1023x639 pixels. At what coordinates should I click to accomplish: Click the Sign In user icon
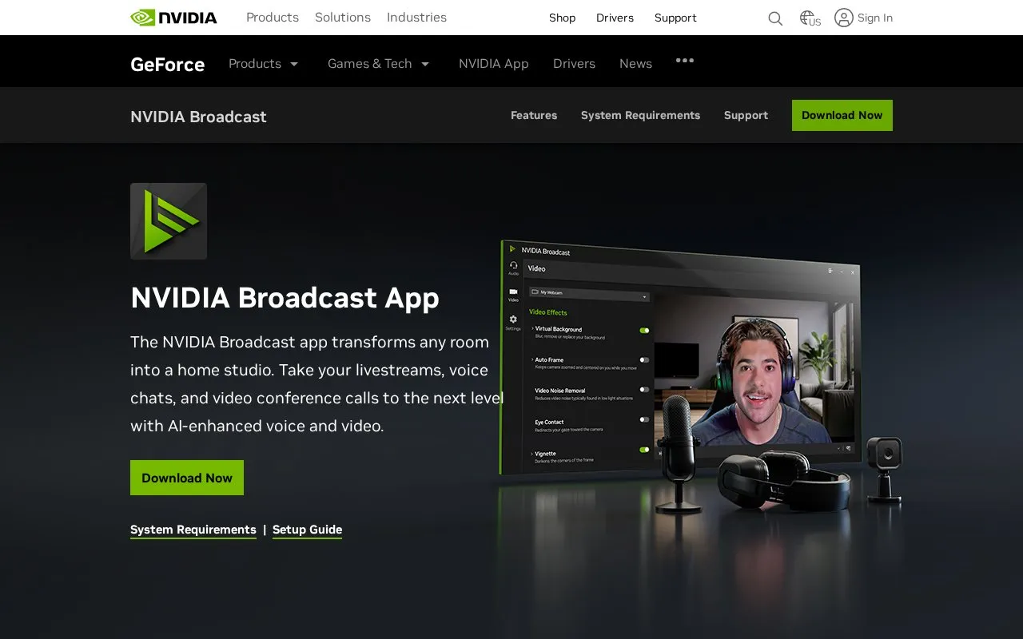pyautogui.click(x=844, y=18)
